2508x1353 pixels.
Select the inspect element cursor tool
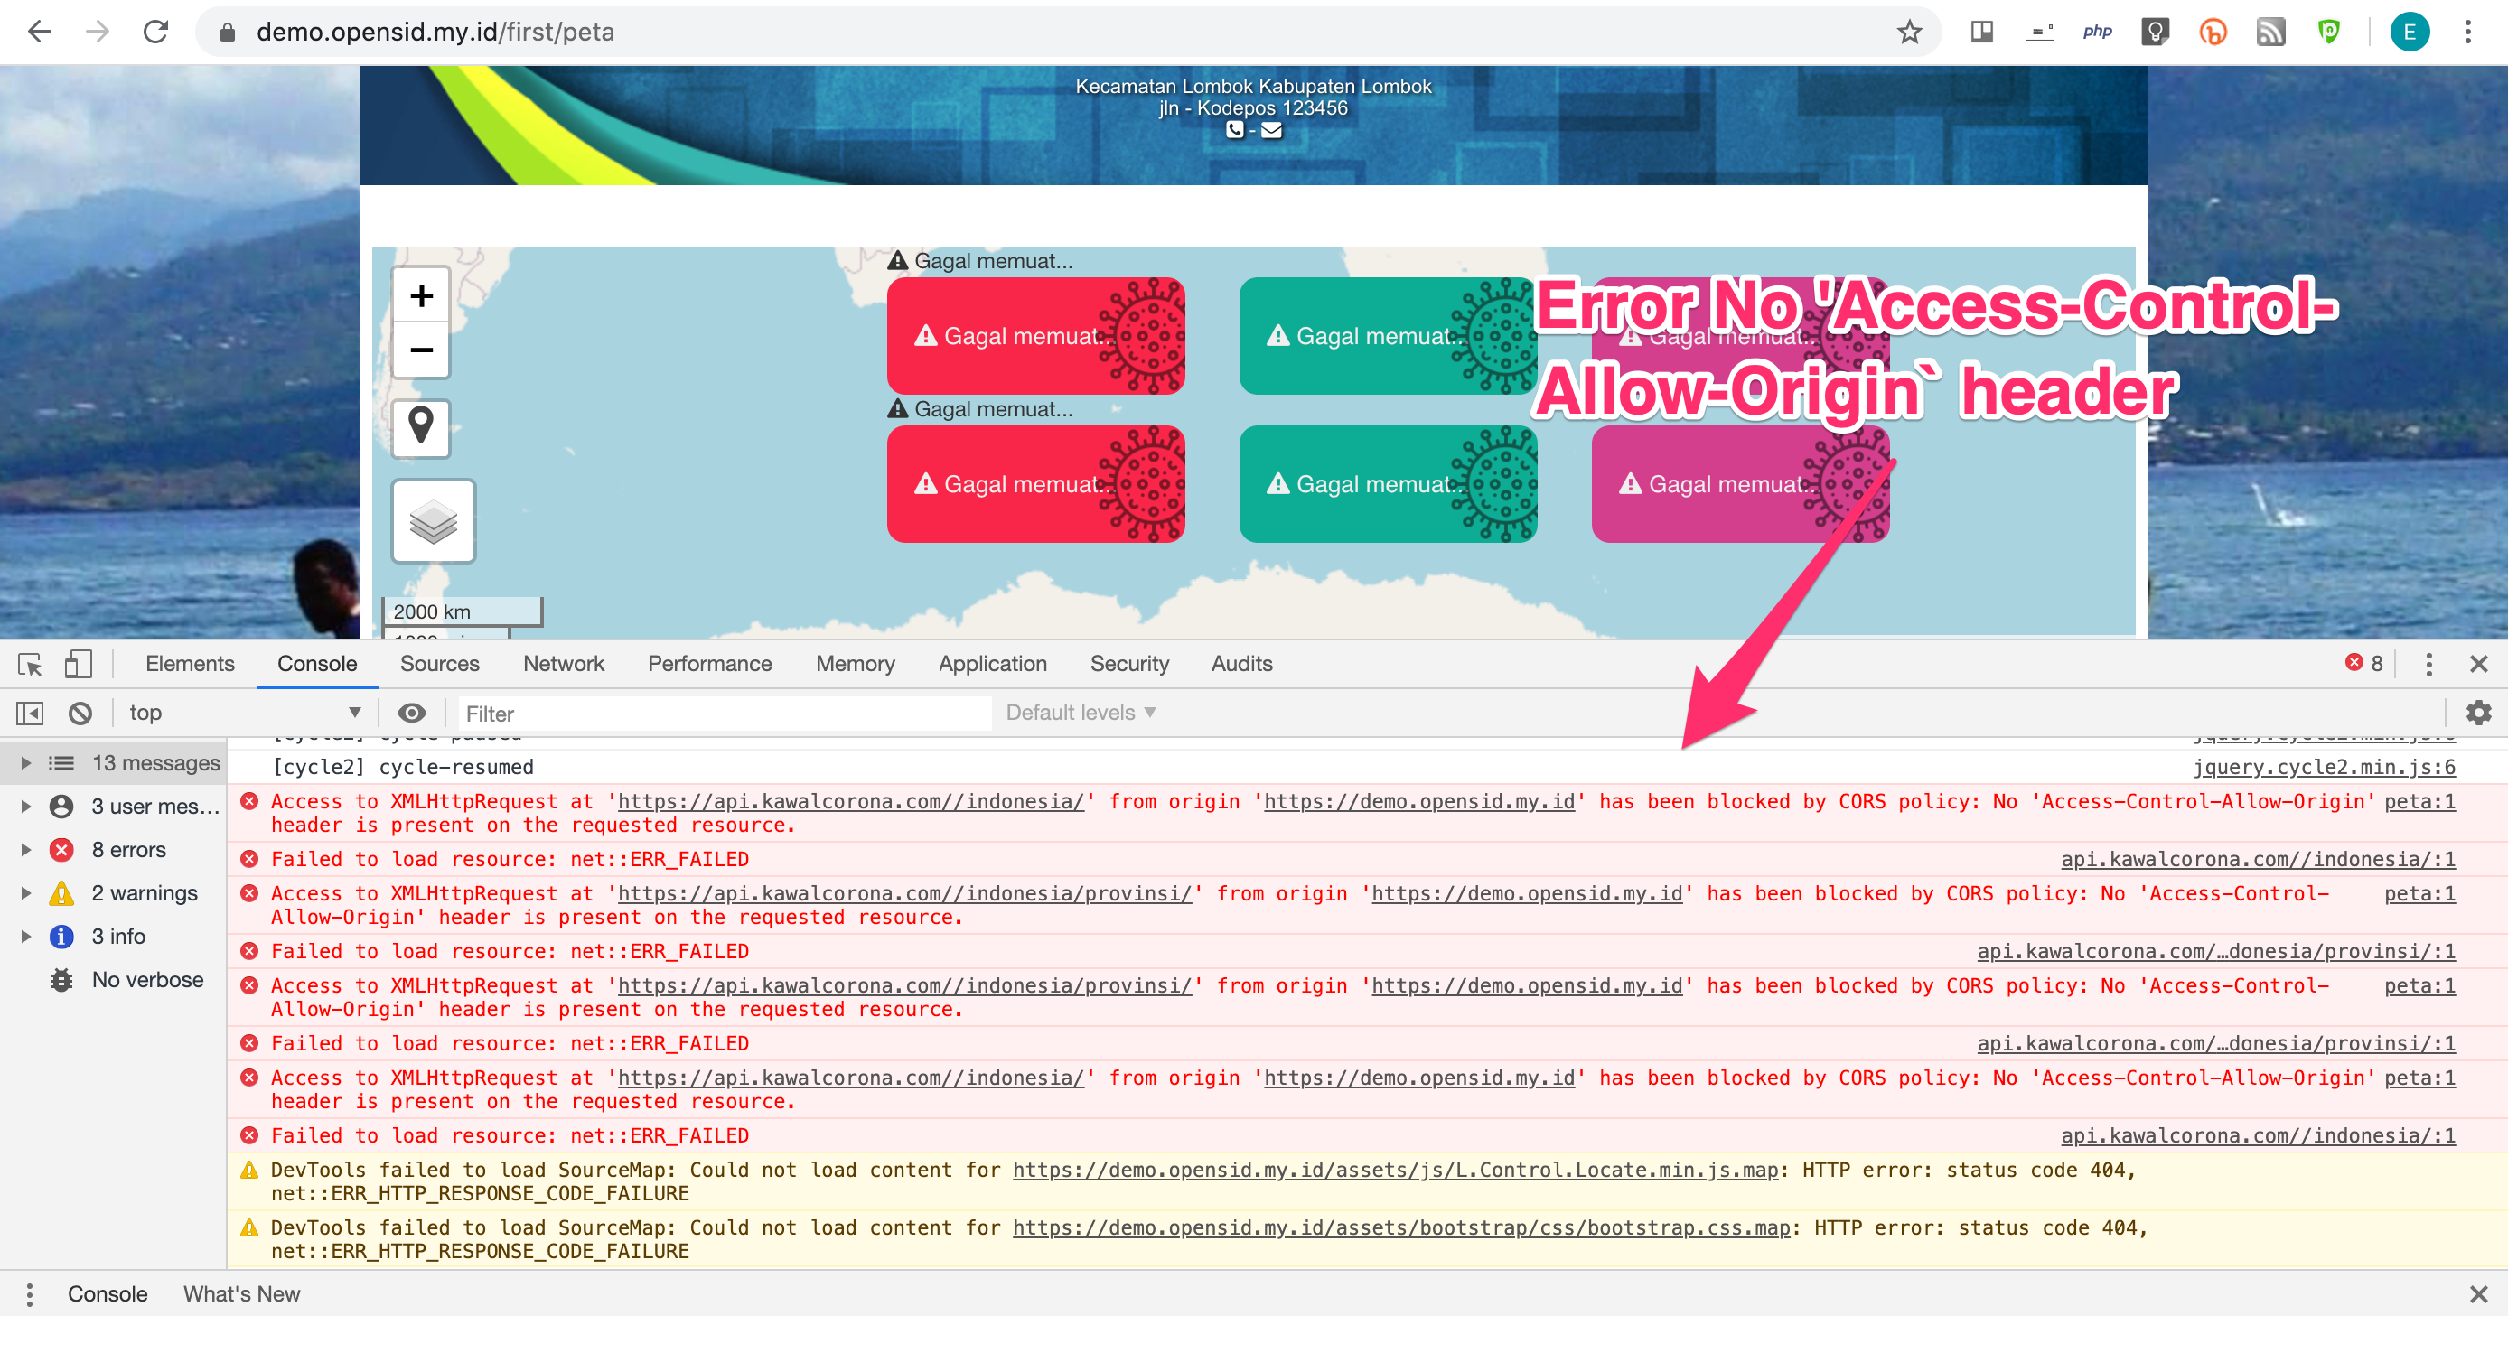[x=28, y=665]
